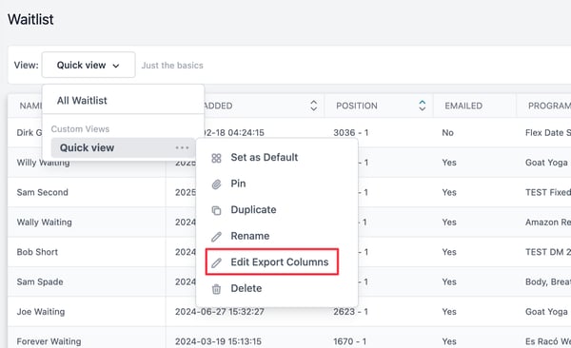Click the PROGRAM column header
This screenshot has width=571, height=348.
tap(549, 106)
